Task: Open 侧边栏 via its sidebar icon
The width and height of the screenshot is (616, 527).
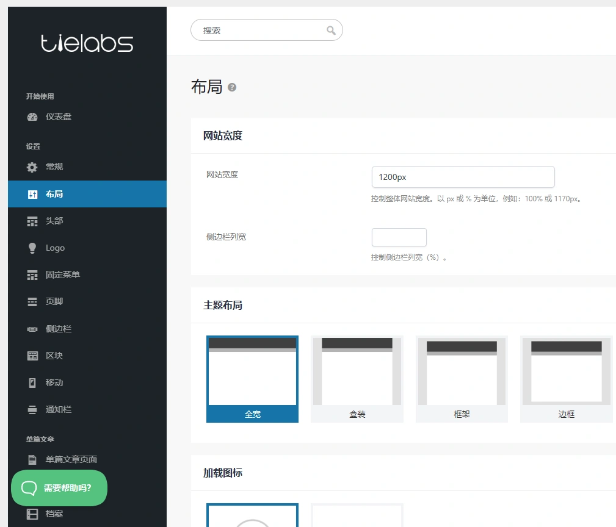Action: pos(32,328)
